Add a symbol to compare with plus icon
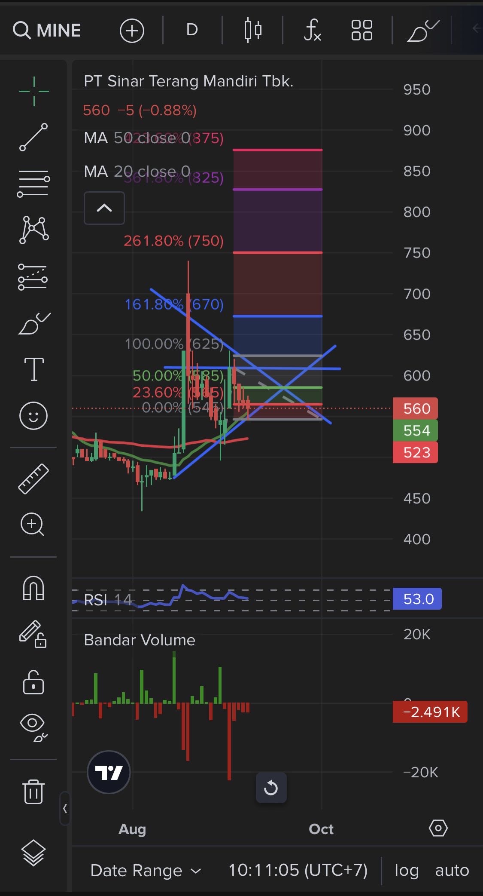 coord(132,31)
